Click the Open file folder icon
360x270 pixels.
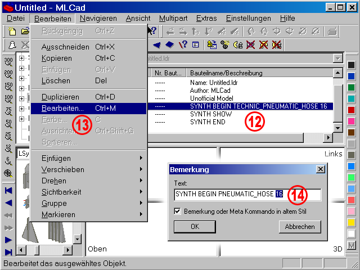pyautogui.click(x=25, y=31)
